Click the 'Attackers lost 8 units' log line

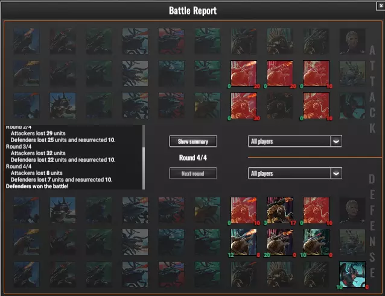[x=37, y=173]
